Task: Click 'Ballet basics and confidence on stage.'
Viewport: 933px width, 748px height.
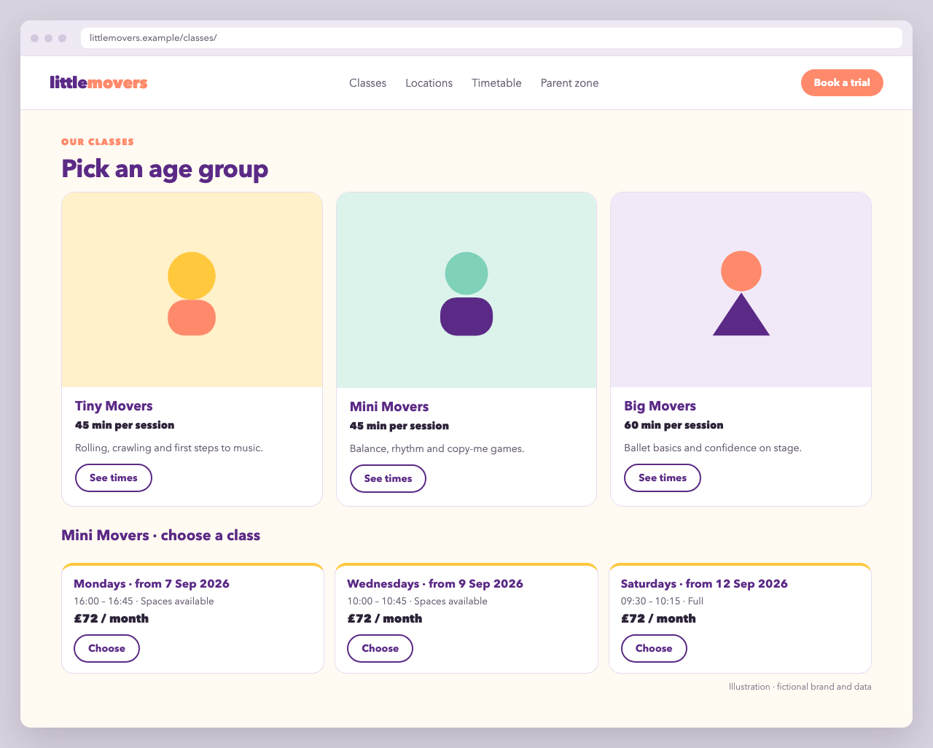Action: (x=713, y=448)
